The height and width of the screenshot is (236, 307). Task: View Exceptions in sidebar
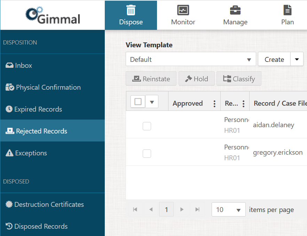(x=31, y=153)
